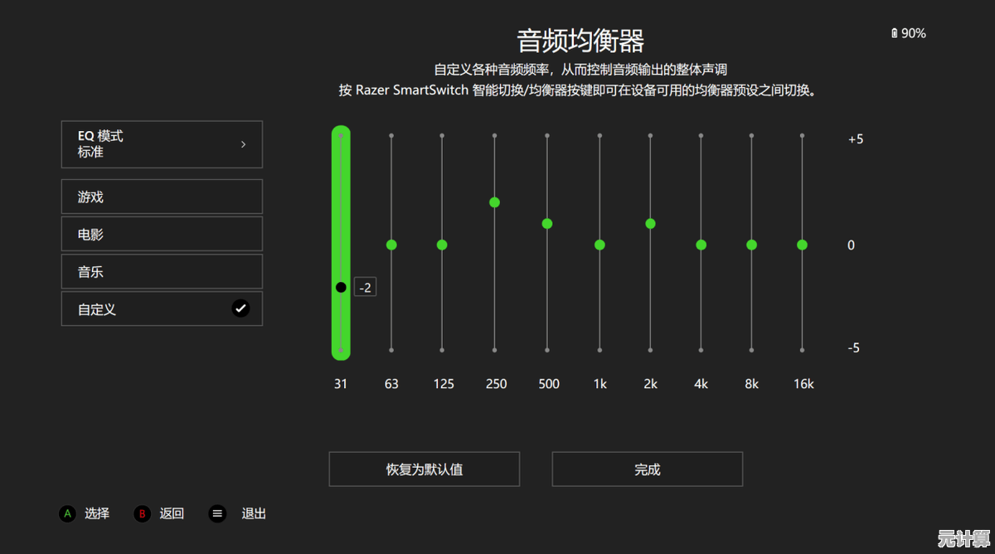Image resolution: width=995 pixels, height=554 pixels.
Task: Click the 125 frequency label
Action: tap(444, 384)
